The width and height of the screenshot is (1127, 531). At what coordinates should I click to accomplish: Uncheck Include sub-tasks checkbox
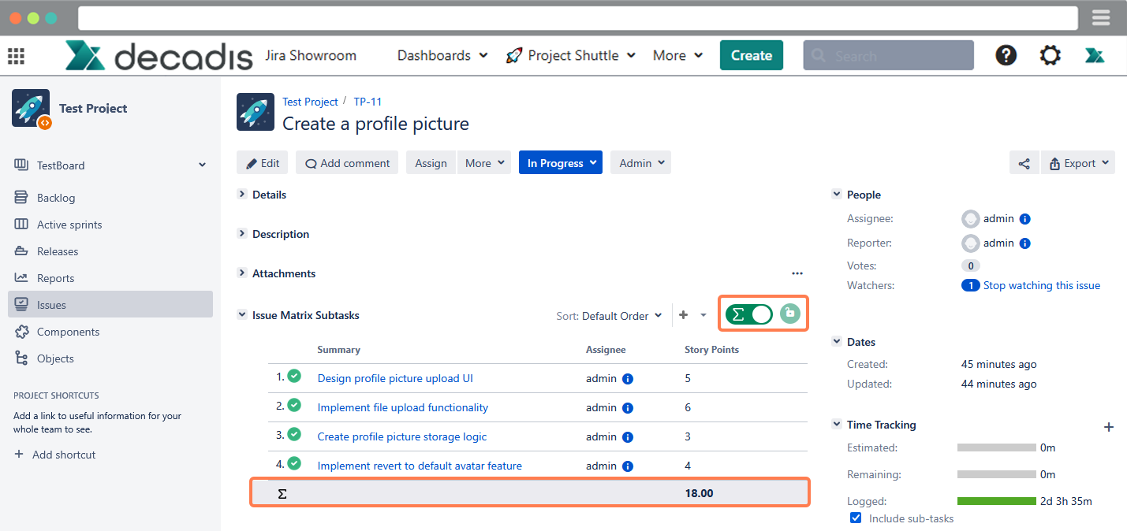click(856, 518)
